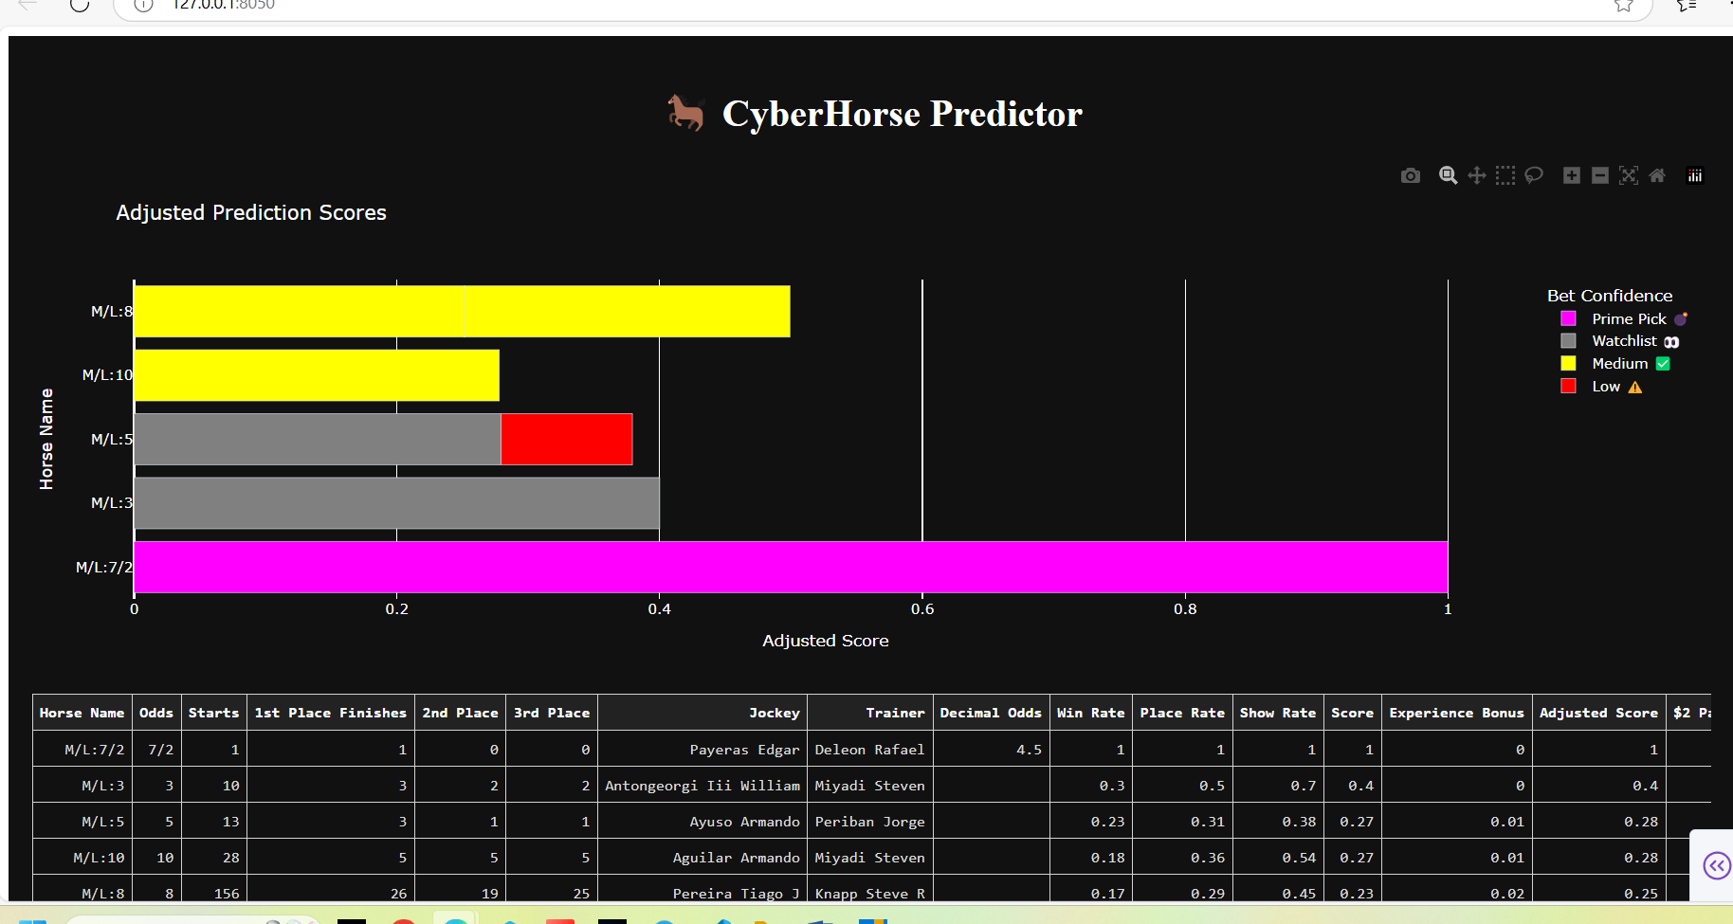Image resolution: width=1733 pixels, height=924 pixels.
Task: Click the magenta bar for M/L:7/2
Action: [791, 567]
